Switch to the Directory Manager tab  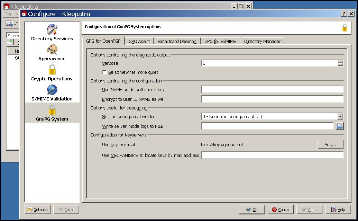point(262,41)
